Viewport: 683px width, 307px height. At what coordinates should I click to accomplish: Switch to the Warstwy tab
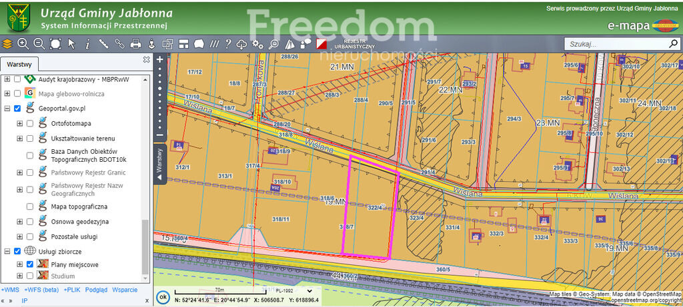[x=19, y=65]
